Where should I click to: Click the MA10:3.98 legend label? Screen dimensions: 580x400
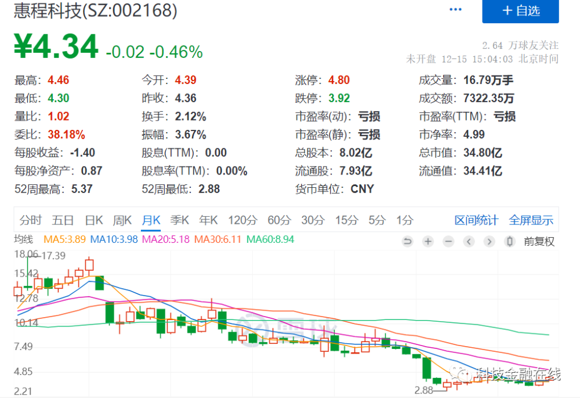point(114,239)
